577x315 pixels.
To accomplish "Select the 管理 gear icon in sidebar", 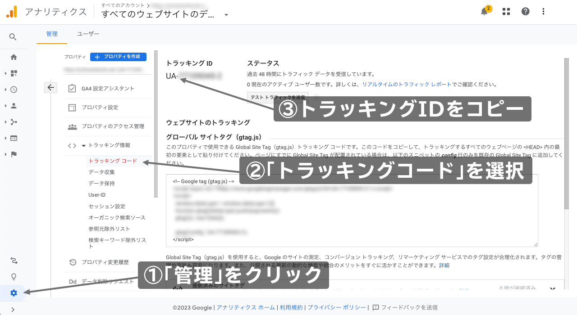I will pos(13,293).
